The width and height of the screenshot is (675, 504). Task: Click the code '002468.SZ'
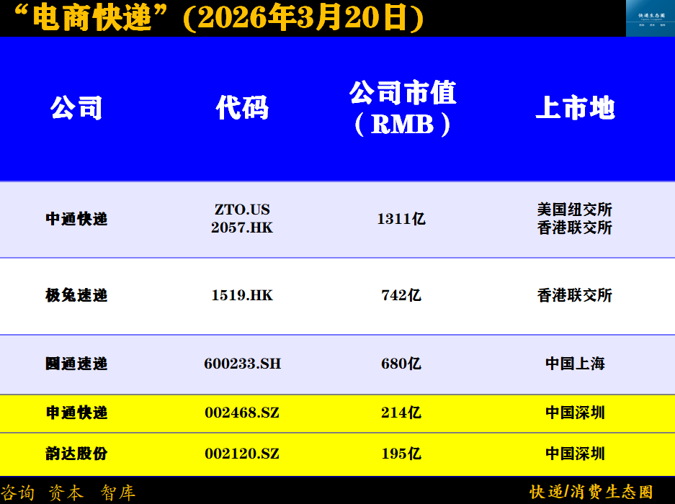[242, 413]
